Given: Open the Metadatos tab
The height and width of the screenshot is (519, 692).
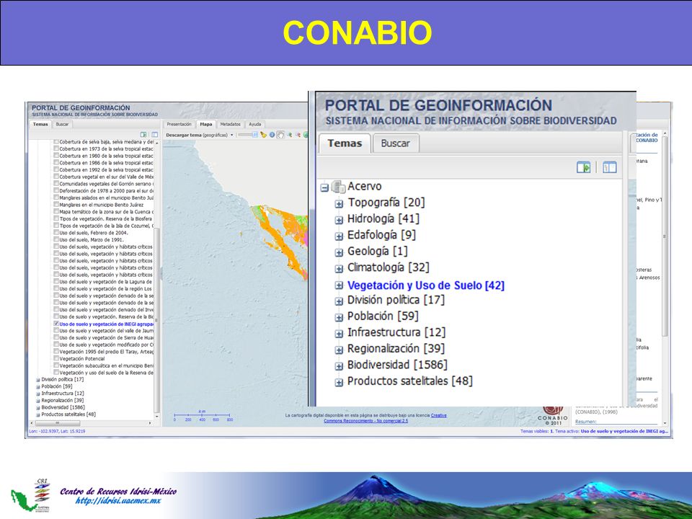Looking at the screenshot, I should (x=231, y=125).
